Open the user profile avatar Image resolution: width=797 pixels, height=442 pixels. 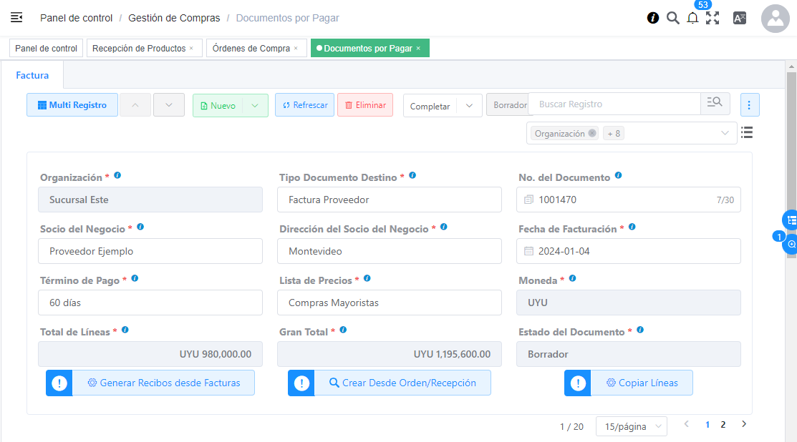tap(775, 19)
